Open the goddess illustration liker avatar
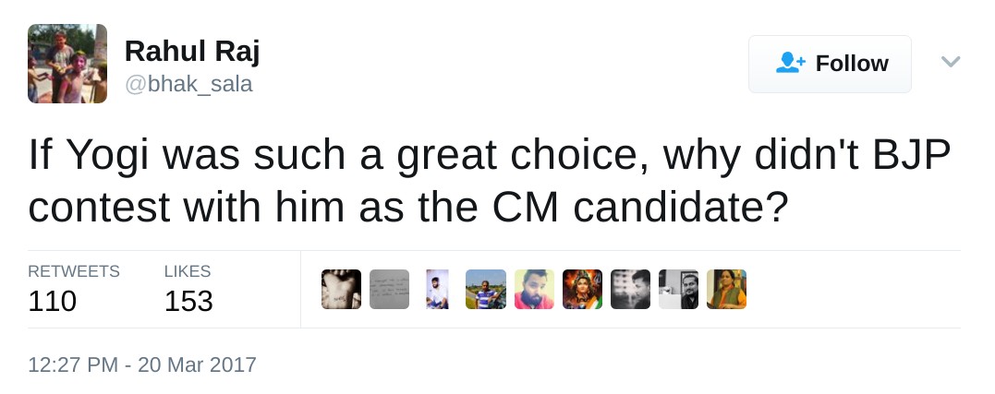This screenshot has width=995, height=394. click(582, 289)
